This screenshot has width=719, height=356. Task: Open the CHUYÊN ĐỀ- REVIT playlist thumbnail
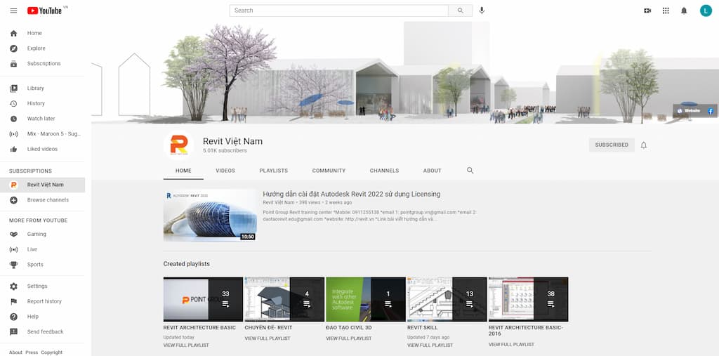pyautogui.click(x=284, y=299)
